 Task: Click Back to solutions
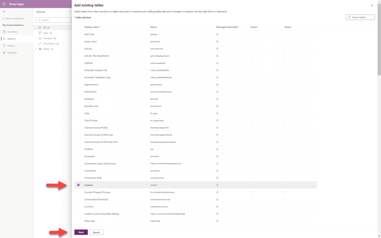pyautogui.click(x=14, y=18)
